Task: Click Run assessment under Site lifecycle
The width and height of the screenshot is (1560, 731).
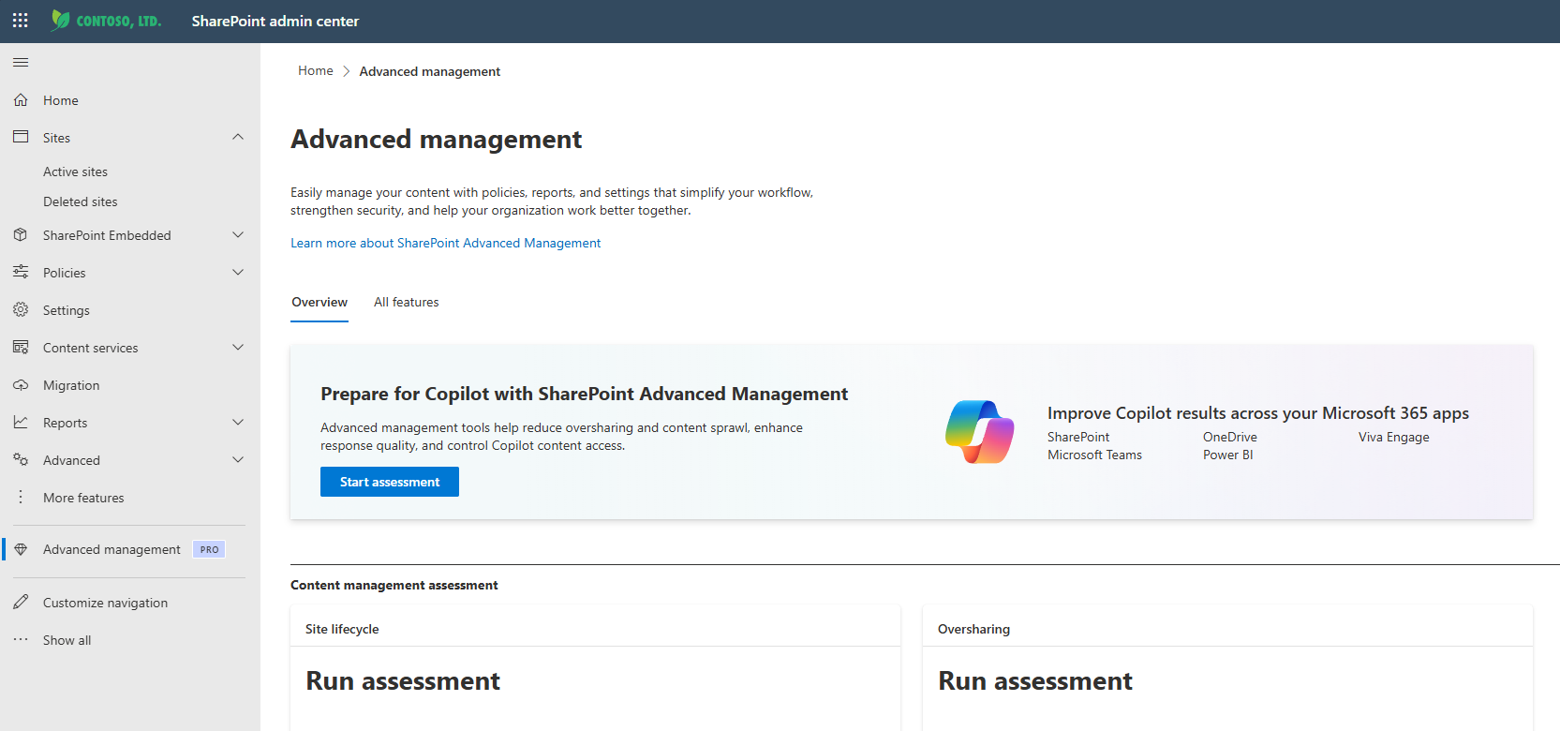Action: click(403, 681)
